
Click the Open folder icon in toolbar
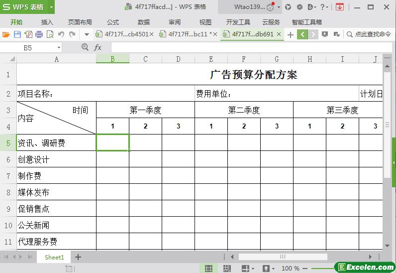pyautogui.click(x=6, y=34)
